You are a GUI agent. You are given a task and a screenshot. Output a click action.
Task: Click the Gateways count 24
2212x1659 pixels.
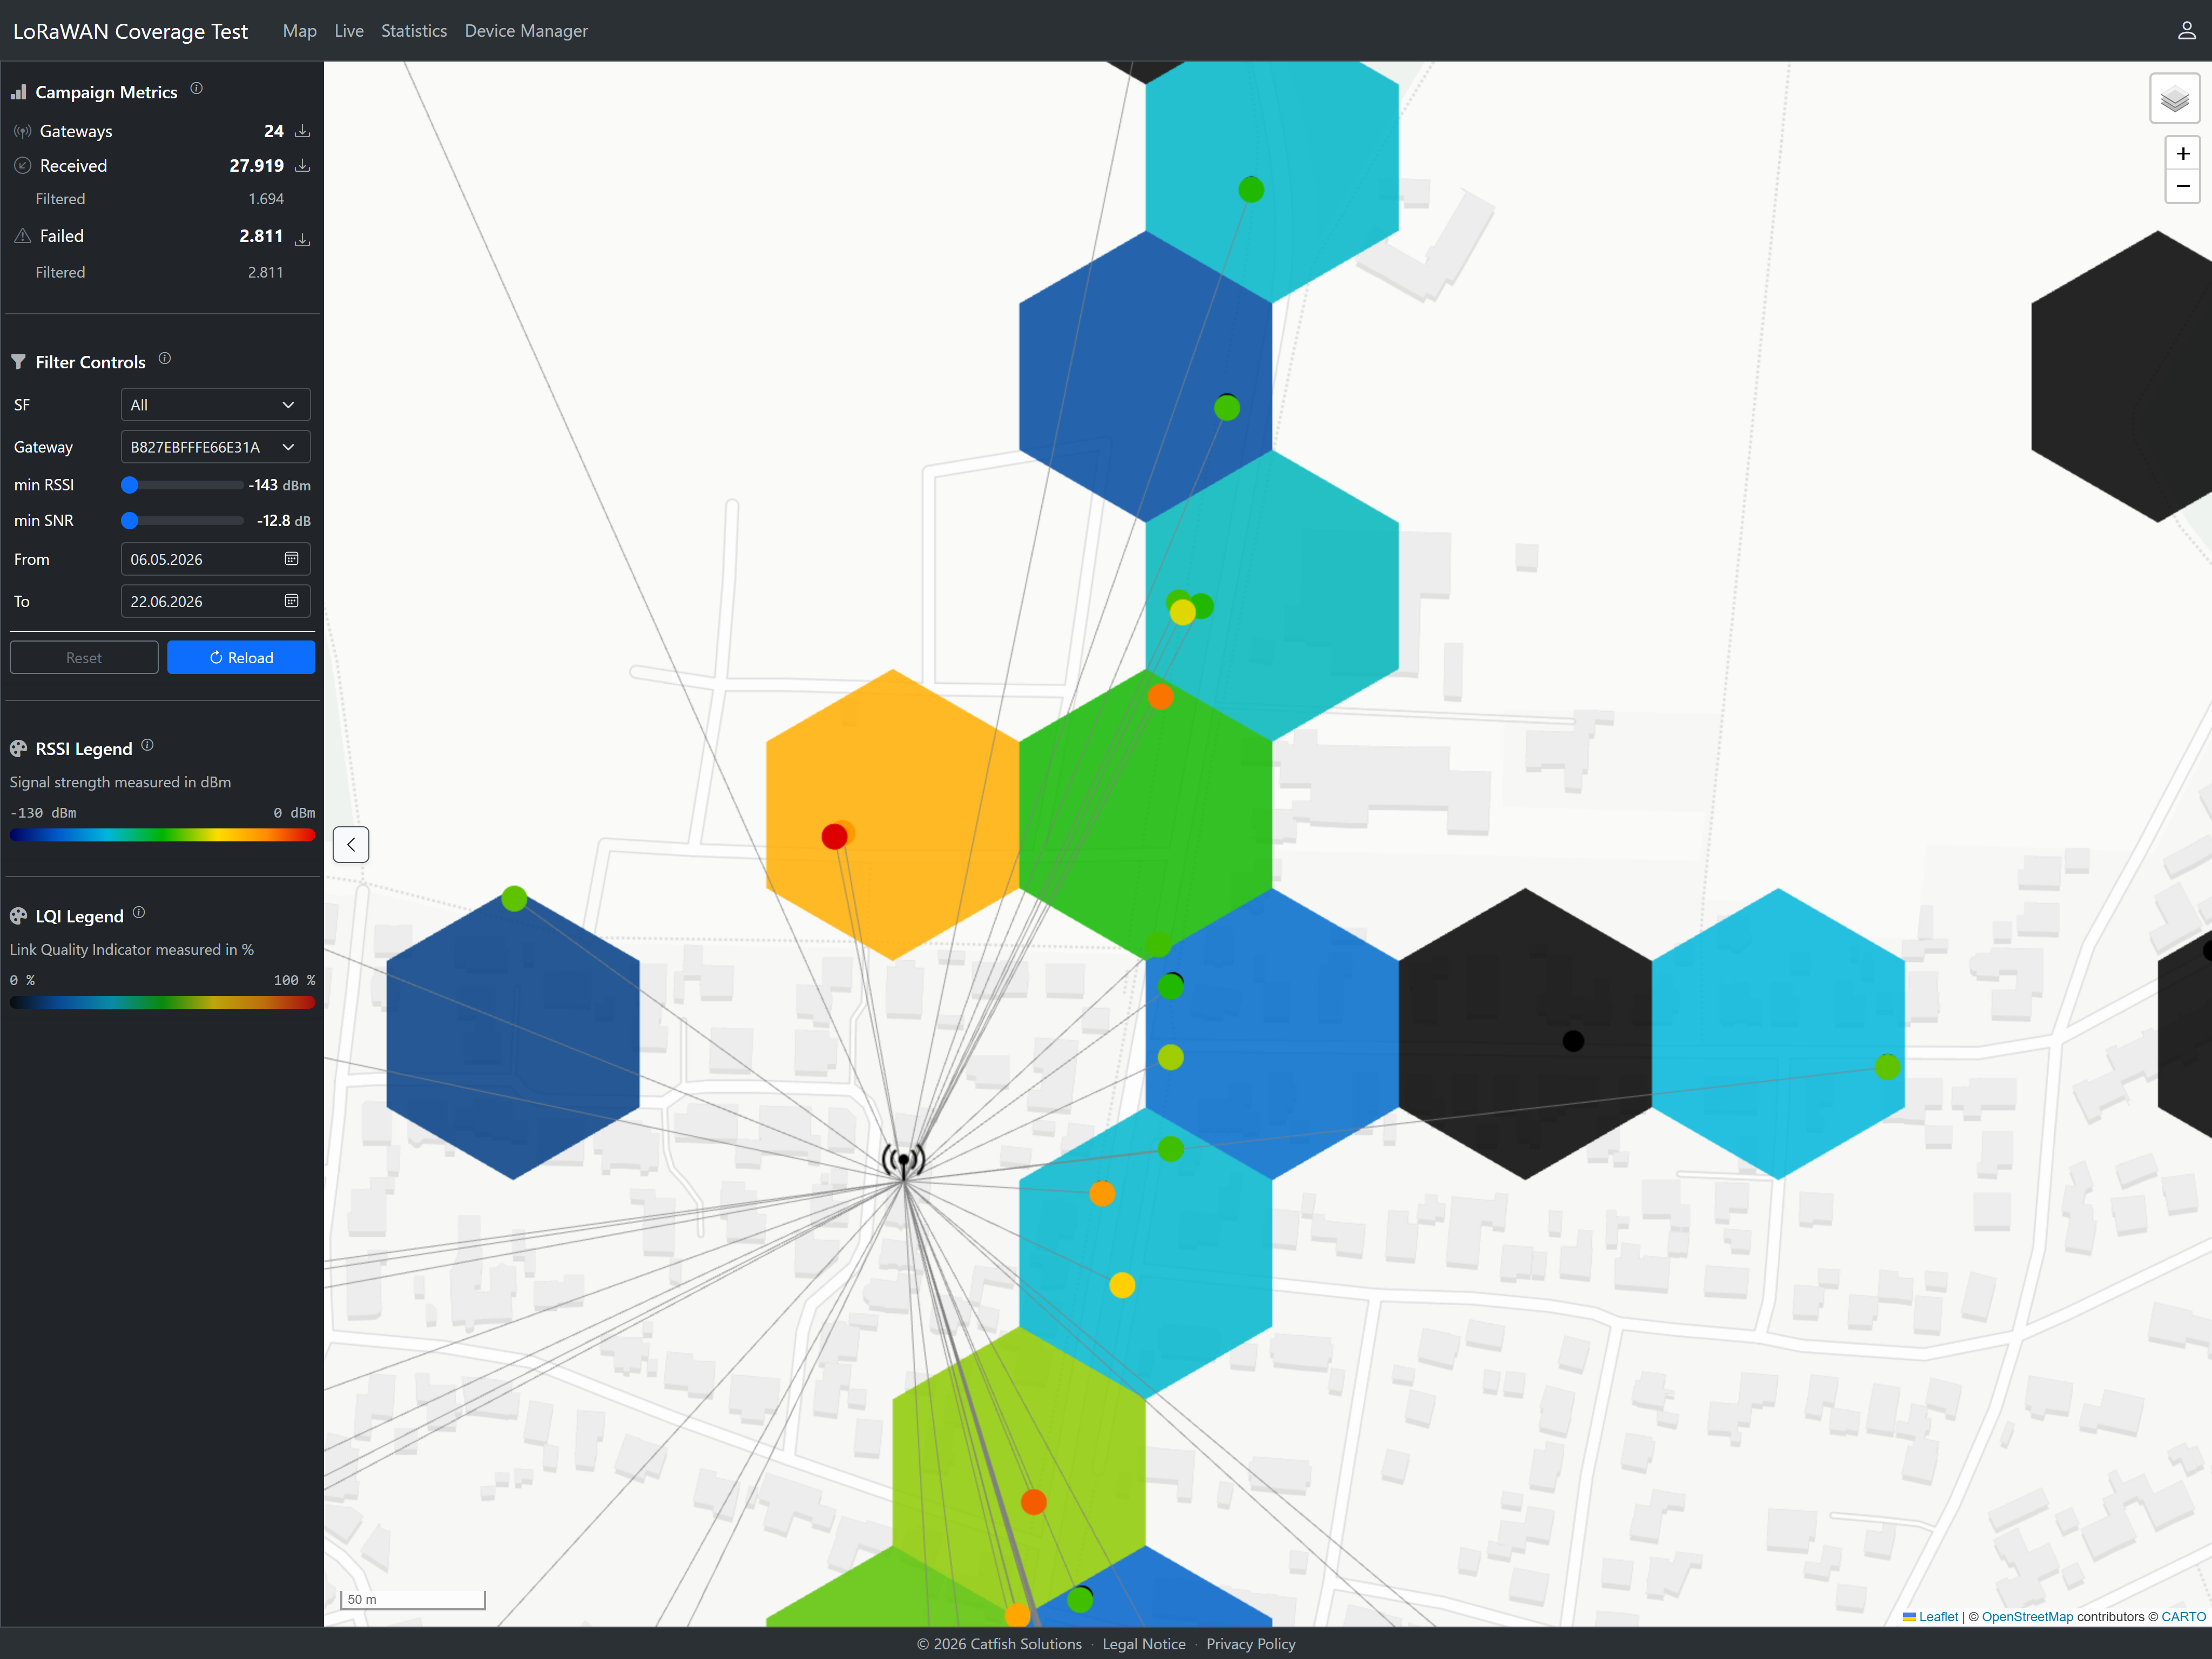pyautogui.click(x=273, y=131)
